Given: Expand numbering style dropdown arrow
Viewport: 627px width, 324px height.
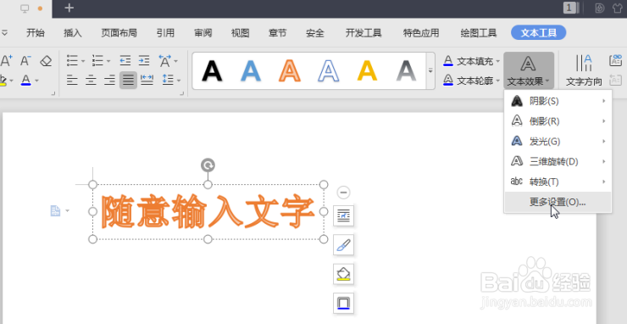Looking at the screenshot, I should (108, 61).
